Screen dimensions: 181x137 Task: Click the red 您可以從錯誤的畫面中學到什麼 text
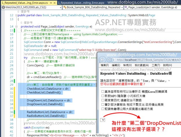[123, 84]
